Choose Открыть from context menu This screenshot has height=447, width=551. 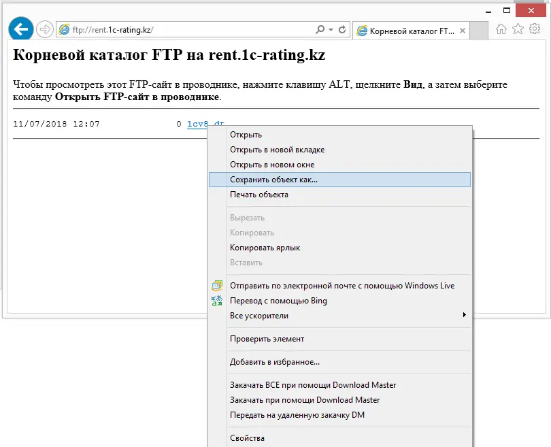pos(339,135)
